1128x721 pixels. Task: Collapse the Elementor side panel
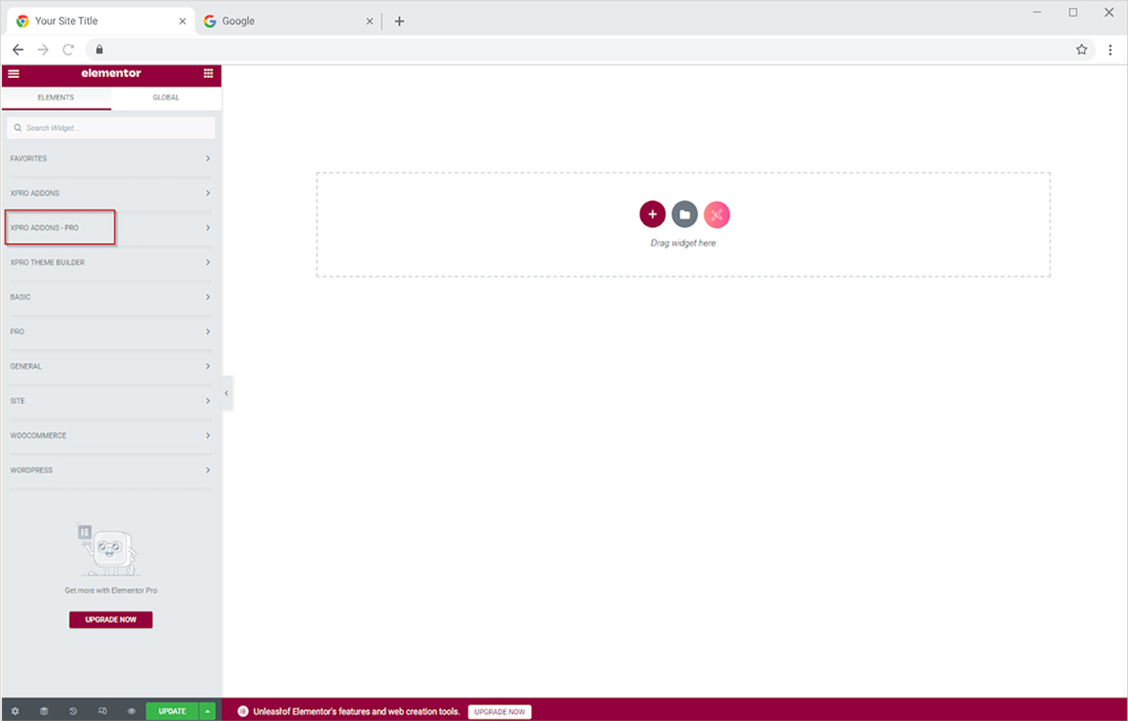(x=226, y=393)
